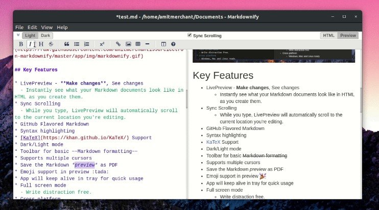
Task: Open the File menu
Action: pyautogui.click(x=19, y=27)
